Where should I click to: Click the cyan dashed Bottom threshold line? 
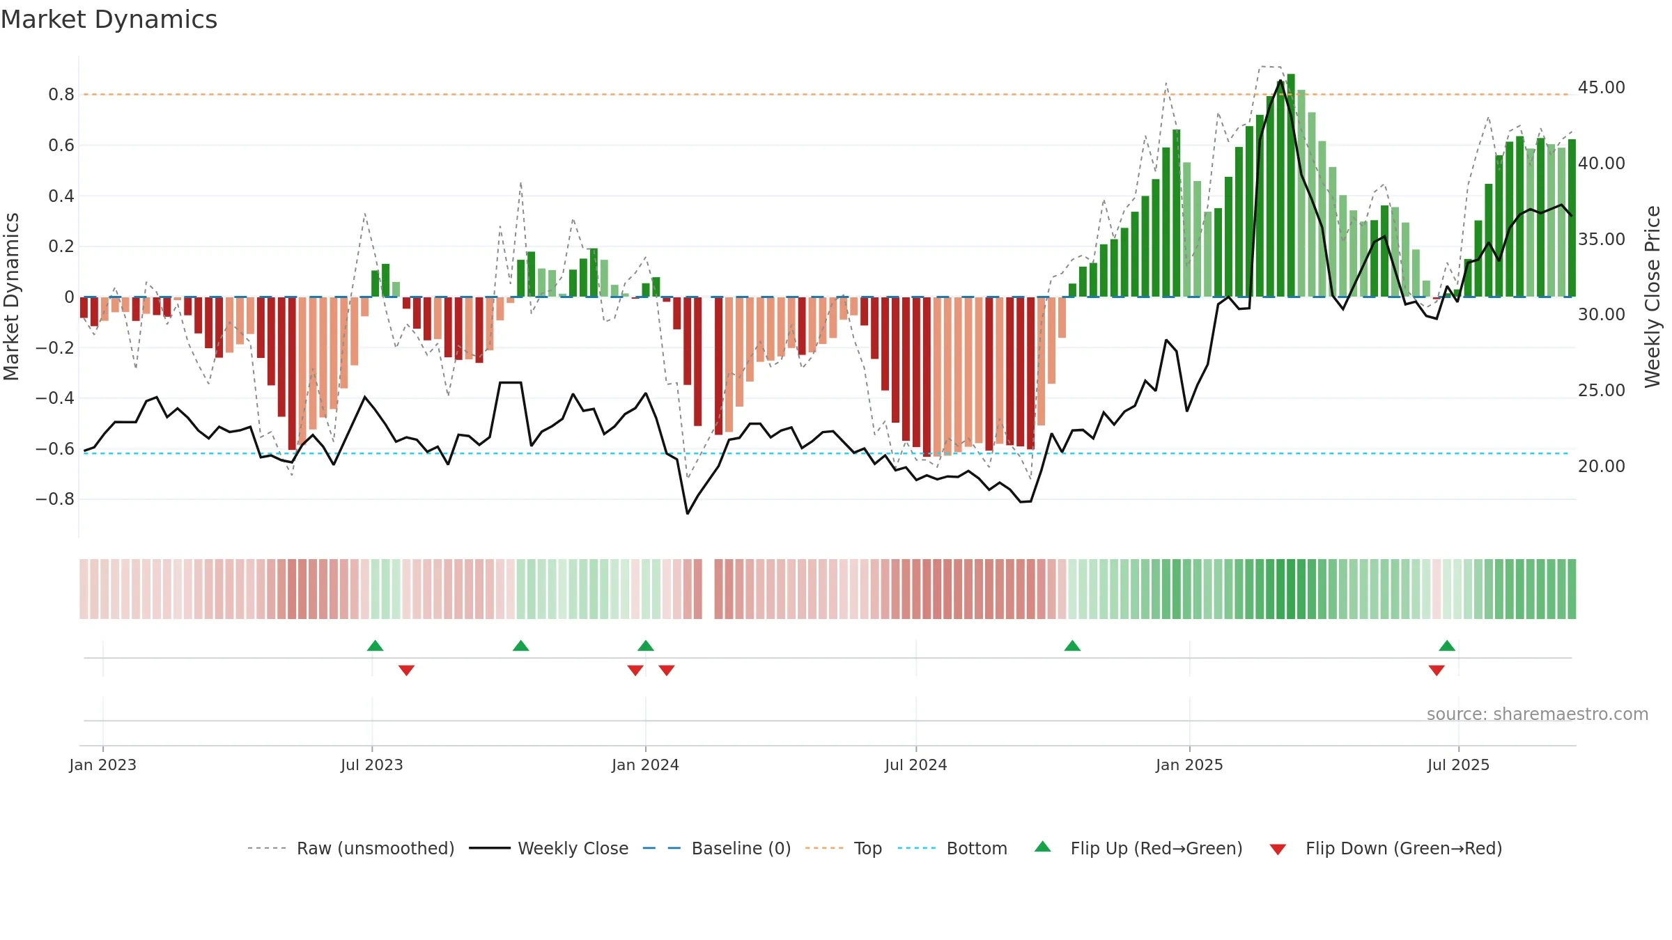point(827,453)
